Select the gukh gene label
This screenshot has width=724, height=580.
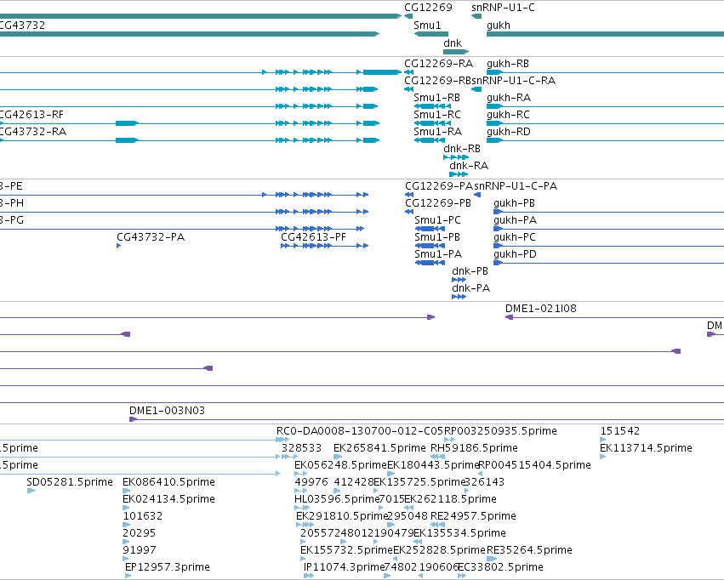pos(499,26)
